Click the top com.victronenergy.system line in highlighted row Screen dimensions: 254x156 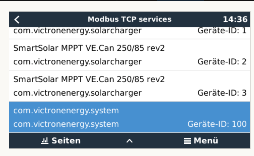pyautogui.click(x=66, y=110)
